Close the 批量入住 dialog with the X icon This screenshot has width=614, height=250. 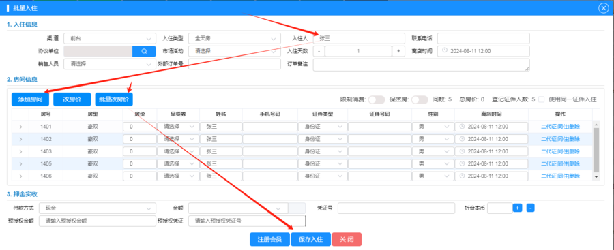point(604,7)
